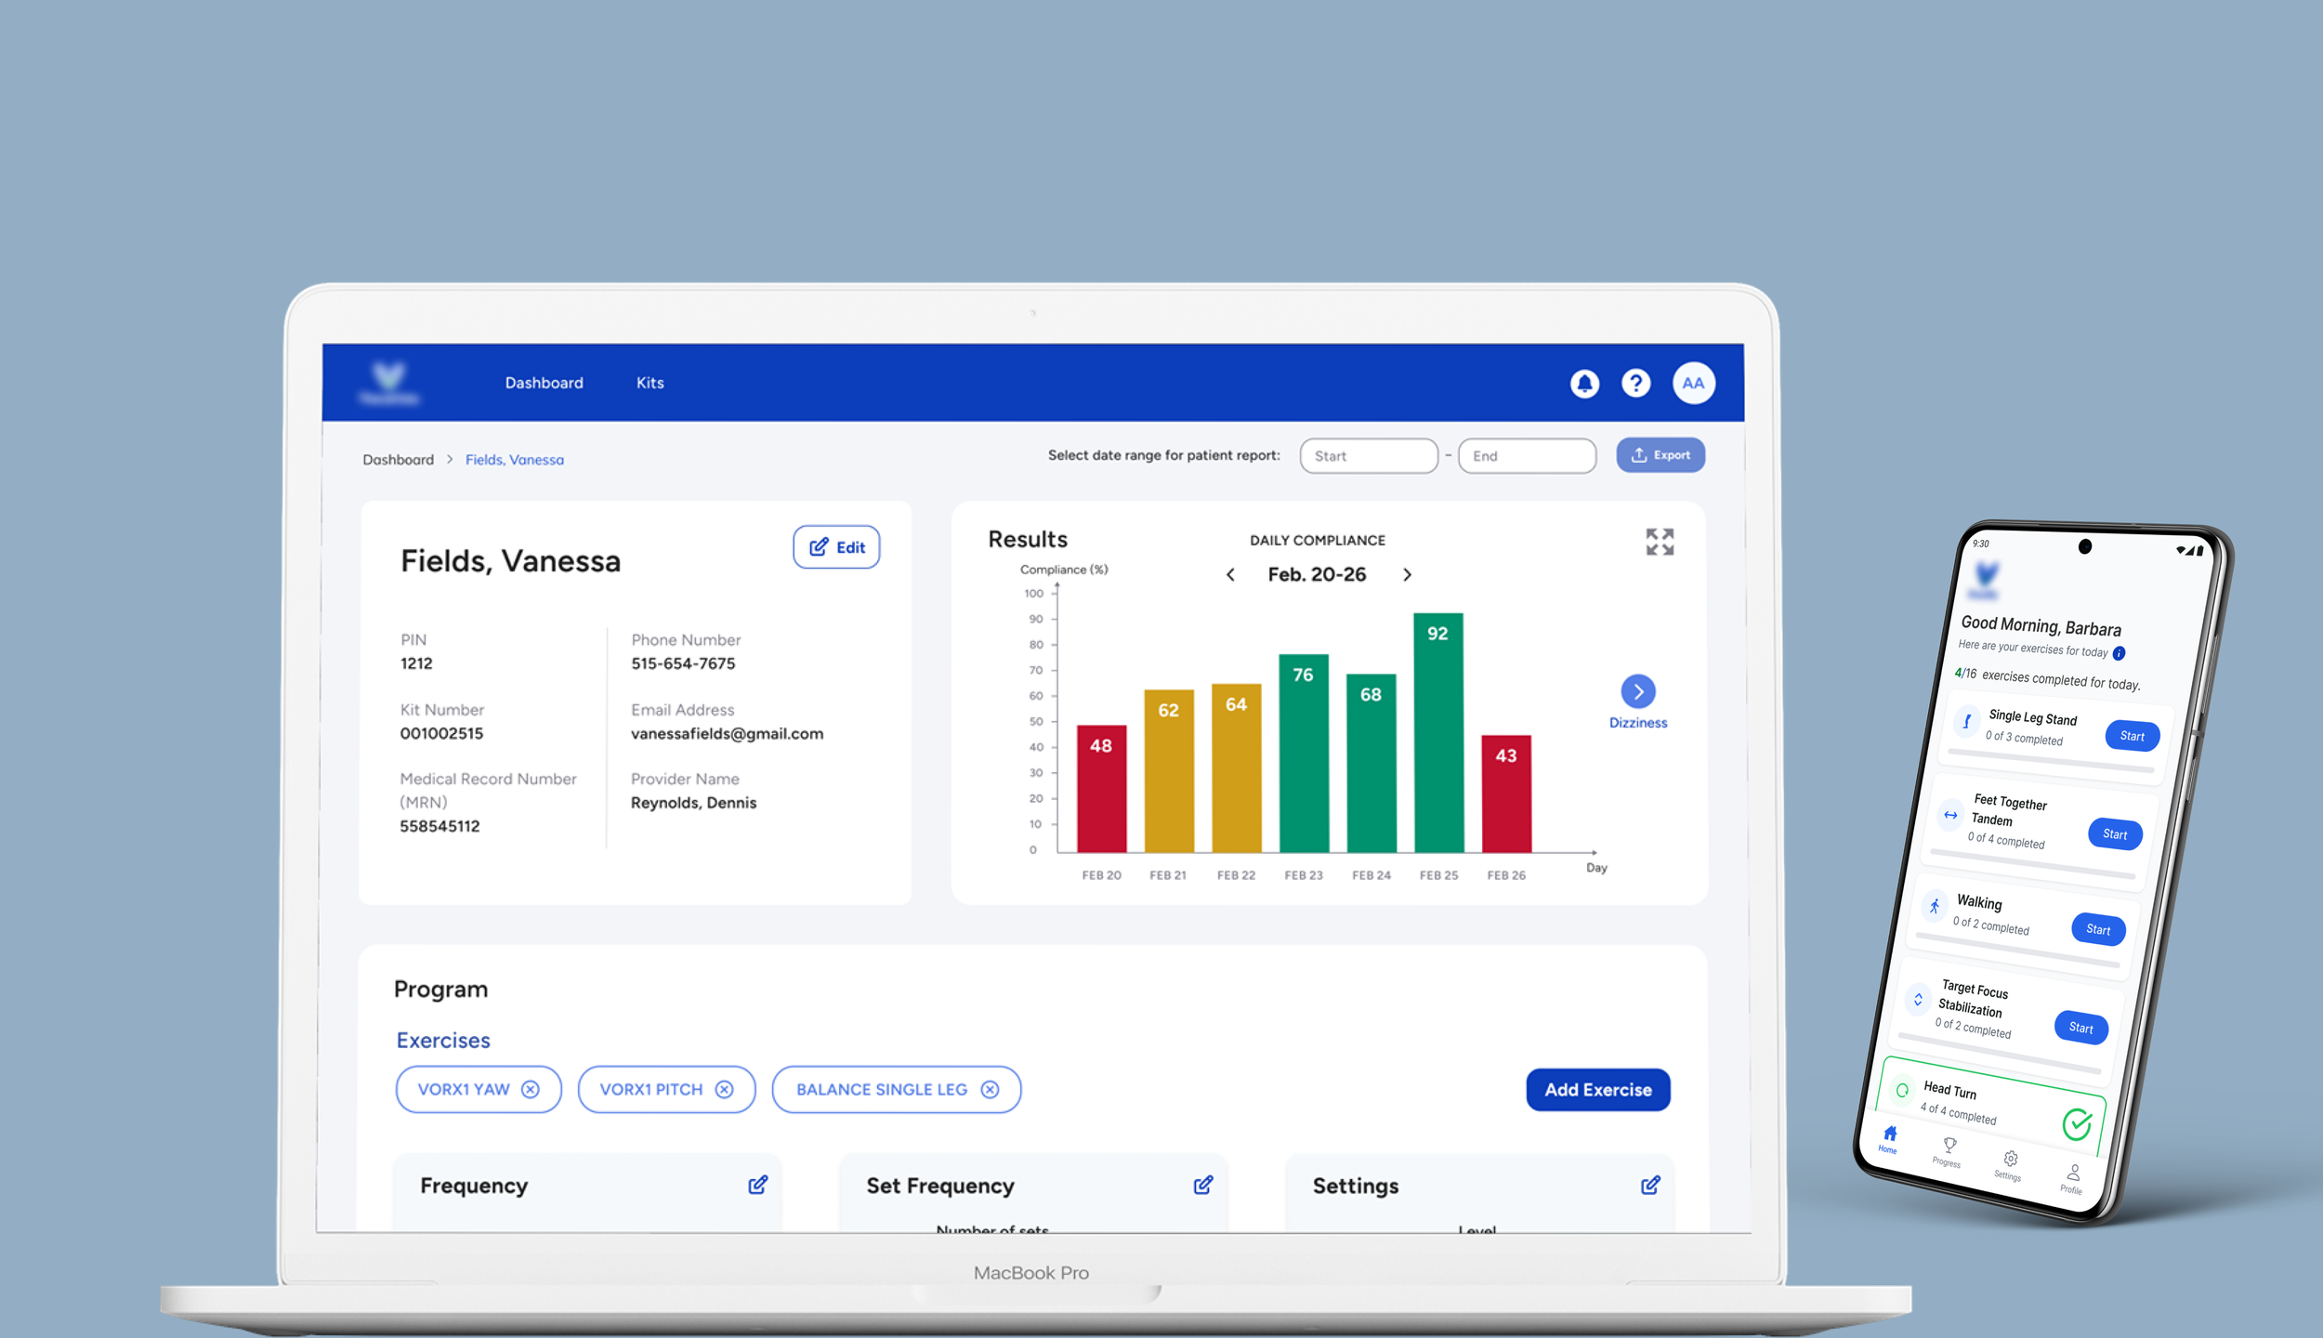The image size is (2323, 1338).
Task: Open the help question mark icon
Action: point(1635,383)
